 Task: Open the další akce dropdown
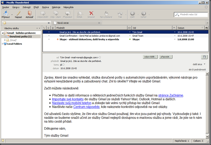pos(199,64)
